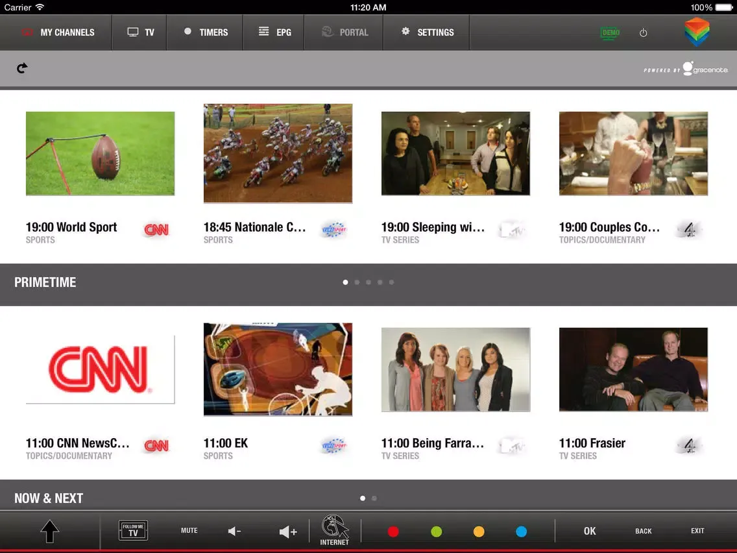Switch to the TV tab
Image resolution: width=737 pixels, height=553 pixels.
pyautogui.click(x=139, y=32)
